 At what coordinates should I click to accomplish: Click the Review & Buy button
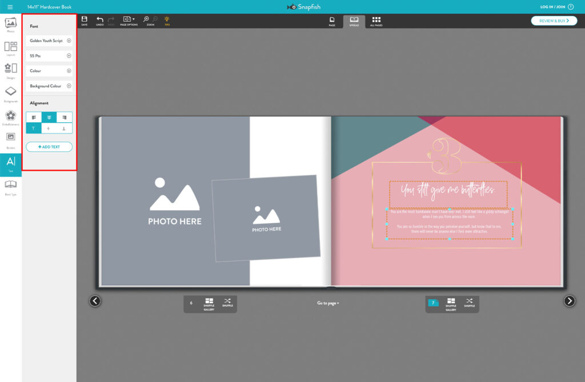click(x=554, y=21)
